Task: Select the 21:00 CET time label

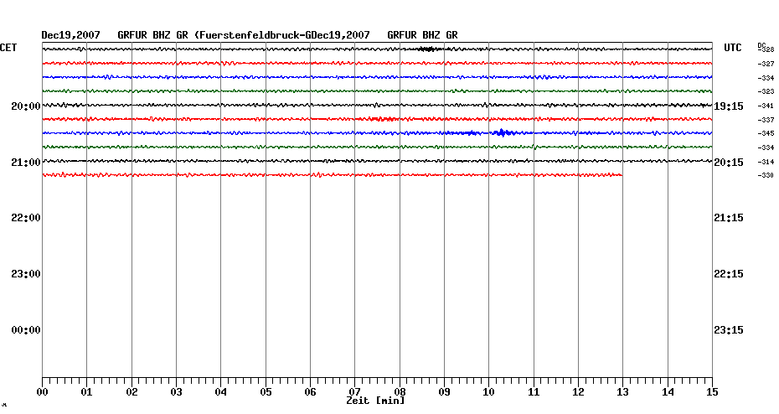Action: coord(26,163)
